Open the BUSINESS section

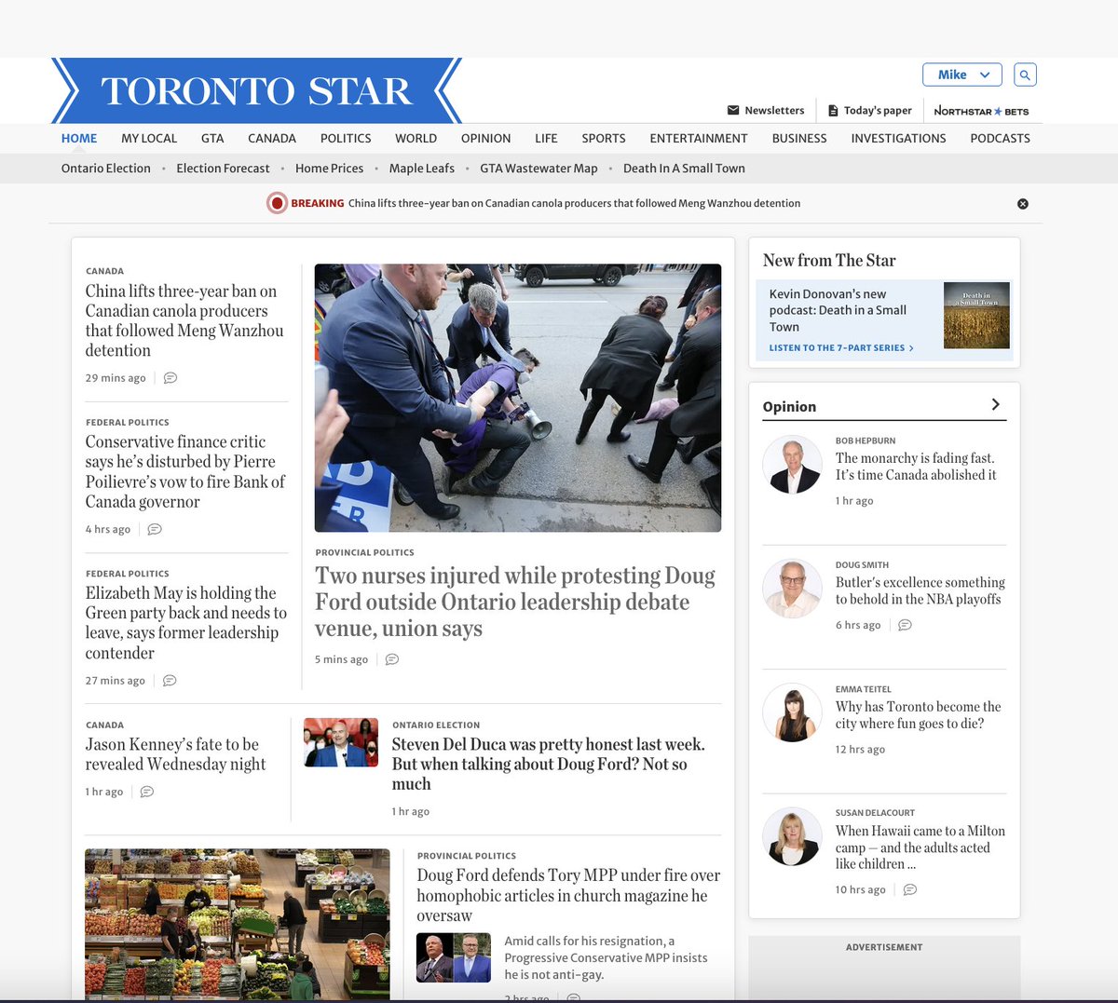(799, 138)
